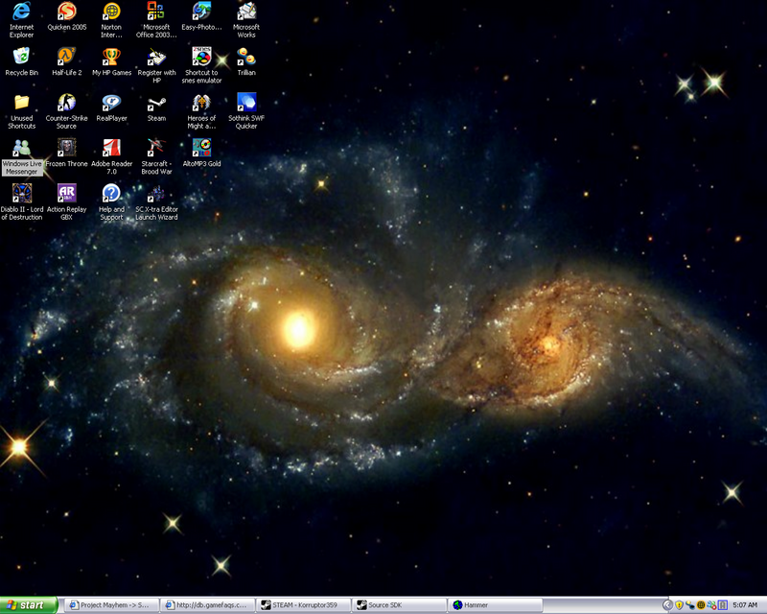Click the yellow shield icon in system tray

(677, 603)
